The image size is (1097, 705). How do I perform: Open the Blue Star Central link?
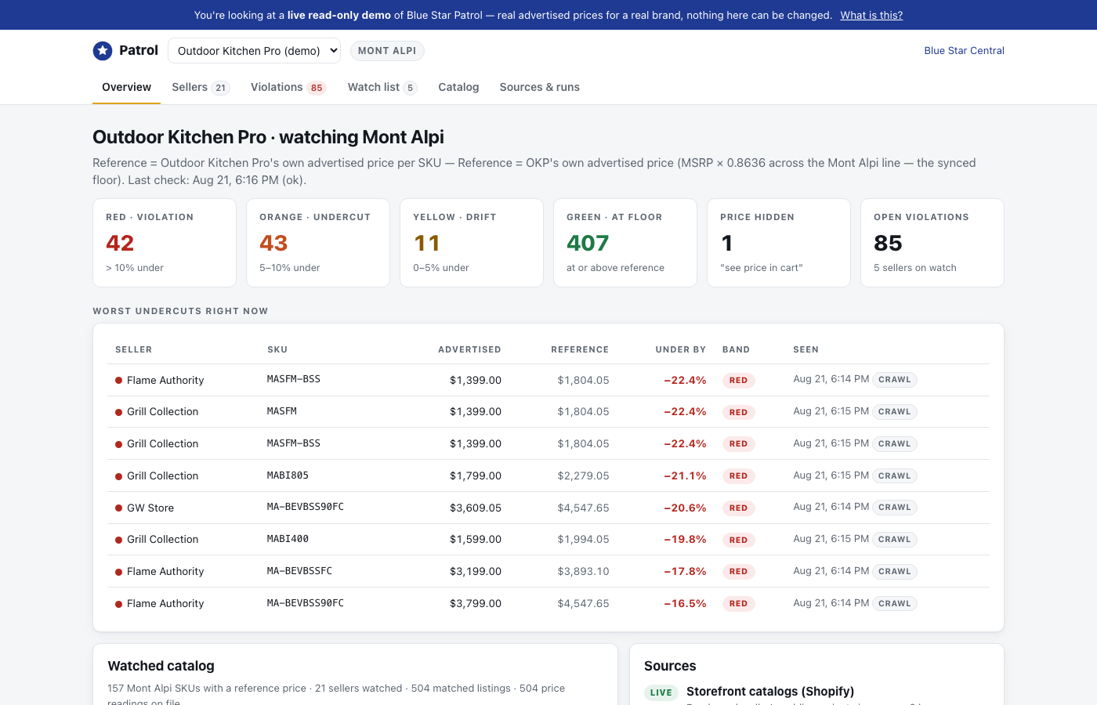(x=964, y=51)
